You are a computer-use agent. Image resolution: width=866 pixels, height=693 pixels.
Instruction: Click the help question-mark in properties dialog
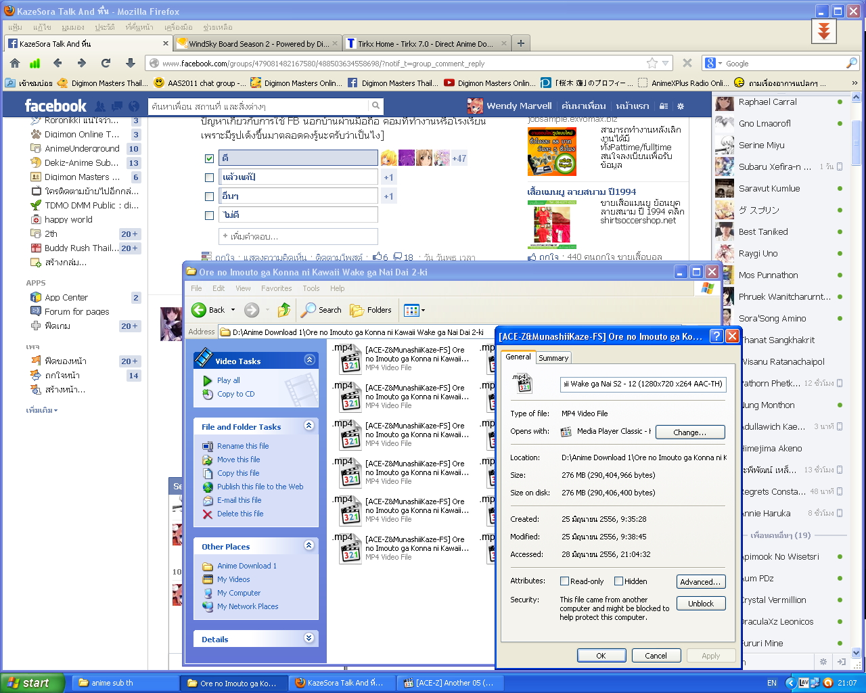coord(716,336)
